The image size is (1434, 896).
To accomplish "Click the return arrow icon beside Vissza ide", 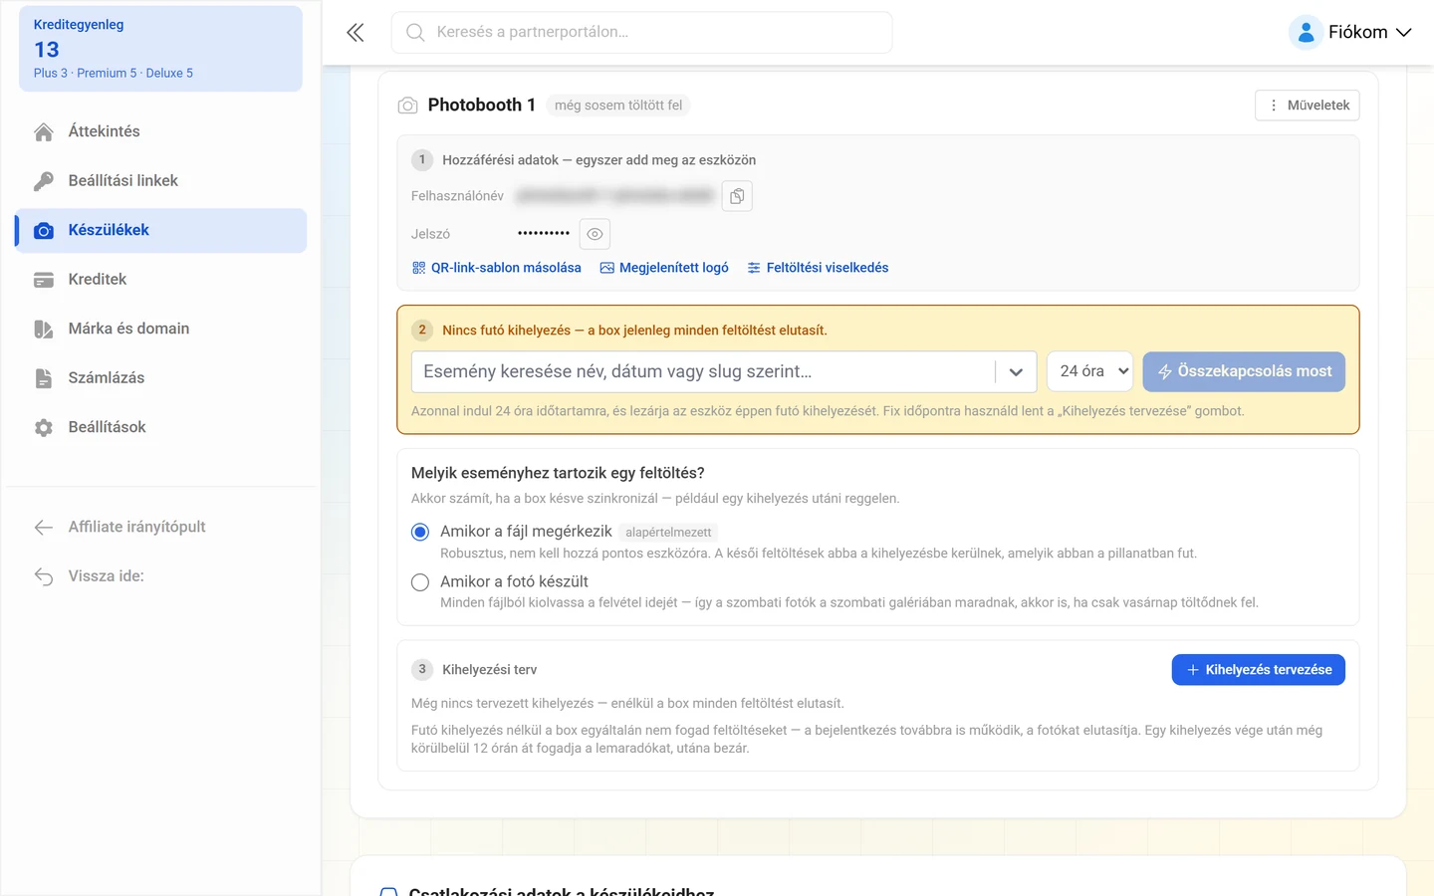I will (x=44, y=576).
